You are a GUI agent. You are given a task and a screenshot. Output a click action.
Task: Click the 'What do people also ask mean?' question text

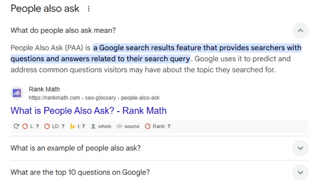coord(63,31)
